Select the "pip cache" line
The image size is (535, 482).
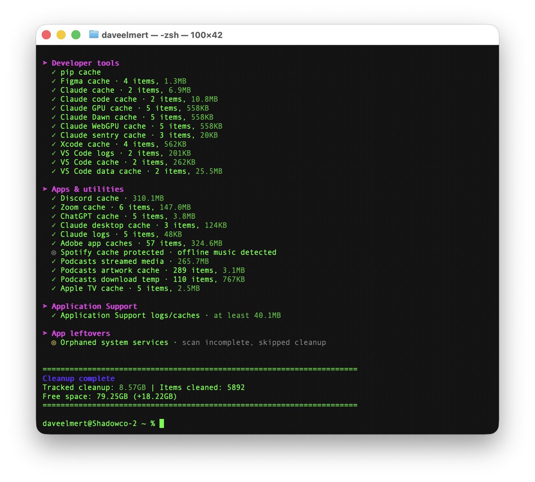pyautogui.click(x=76, y=72)
